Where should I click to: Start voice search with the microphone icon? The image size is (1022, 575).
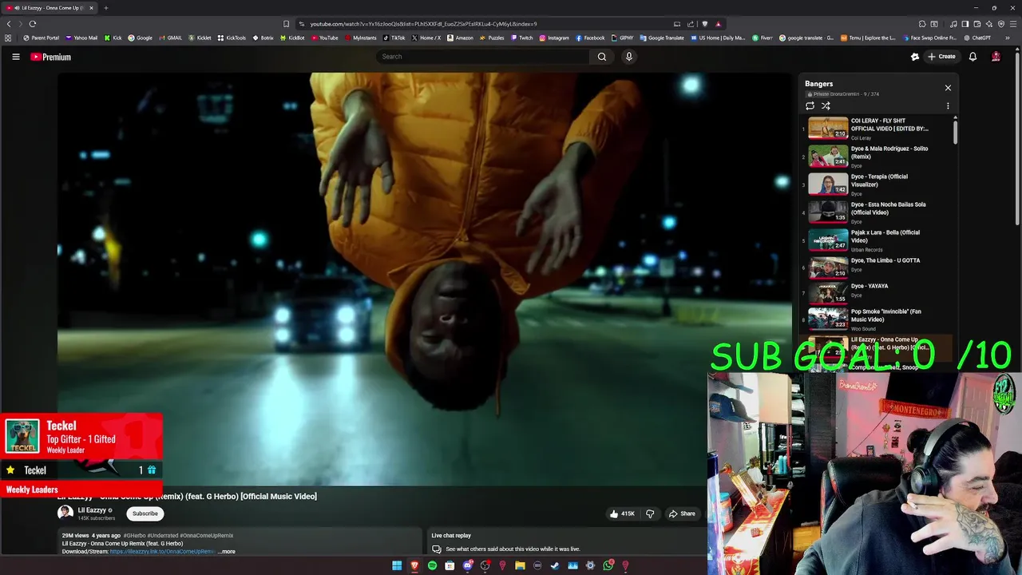(629, 57)
